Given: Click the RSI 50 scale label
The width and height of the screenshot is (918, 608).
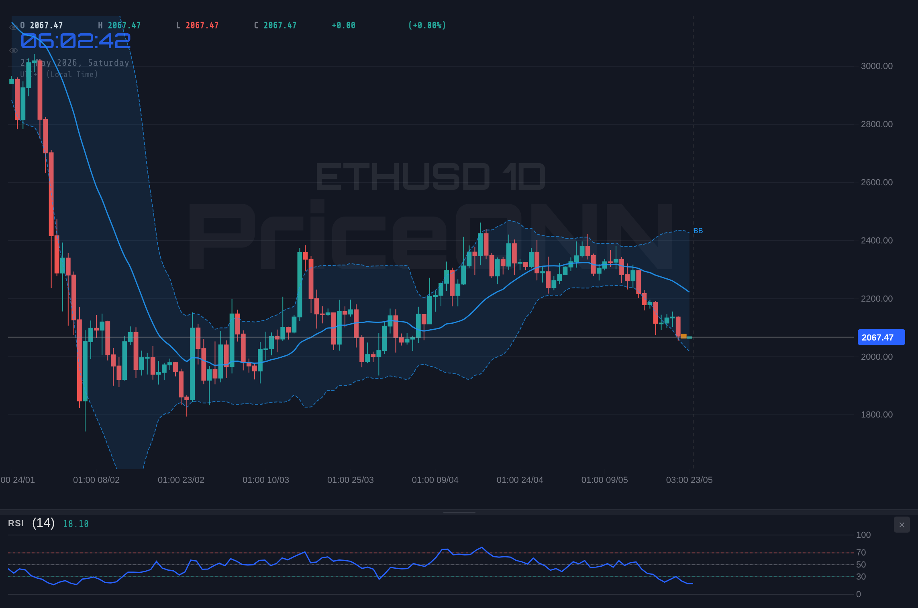Looking at the screenshot, I should 861,565.
